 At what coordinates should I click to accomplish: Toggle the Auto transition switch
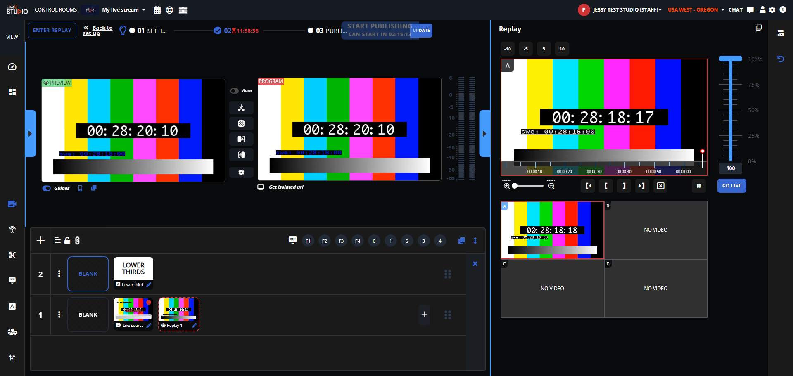tap(235, 91)
